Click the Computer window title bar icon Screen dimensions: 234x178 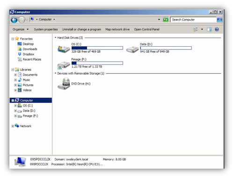tap(12, 12)
